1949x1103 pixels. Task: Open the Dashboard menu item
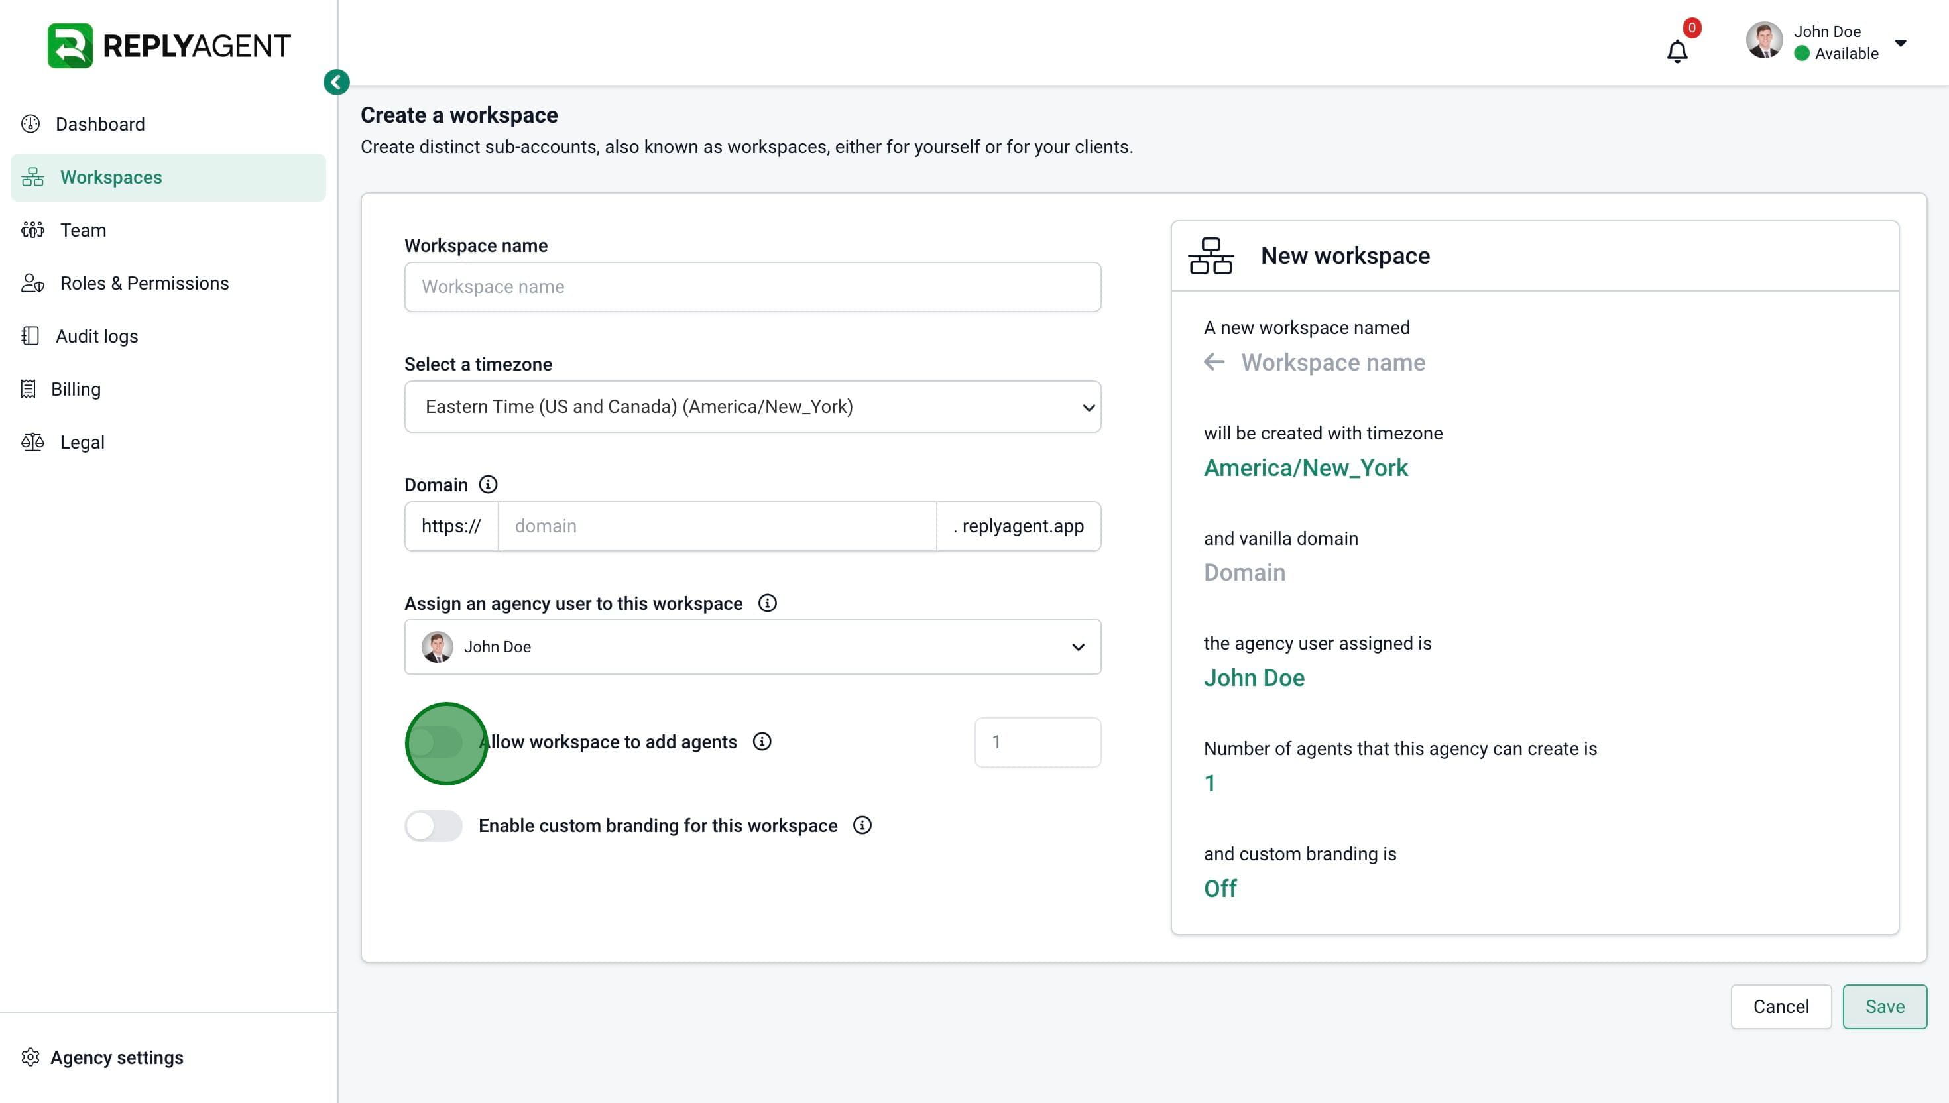99,124
